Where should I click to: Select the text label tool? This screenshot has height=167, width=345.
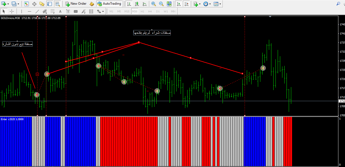click(60, 11)
